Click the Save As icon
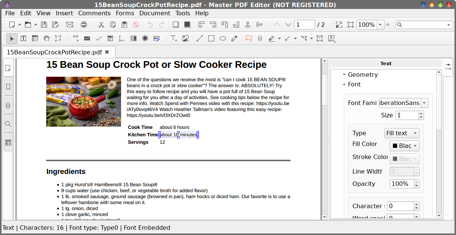Screen dimensions: 456x235 click(55, 25)
